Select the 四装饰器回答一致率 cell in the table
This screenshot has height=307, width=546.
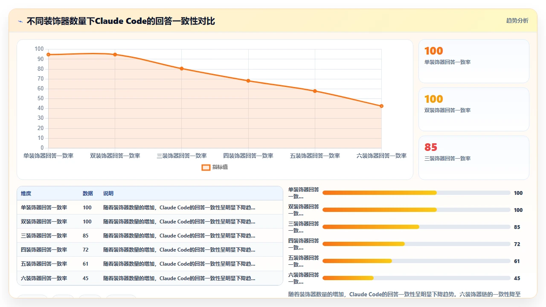point(44,250)
